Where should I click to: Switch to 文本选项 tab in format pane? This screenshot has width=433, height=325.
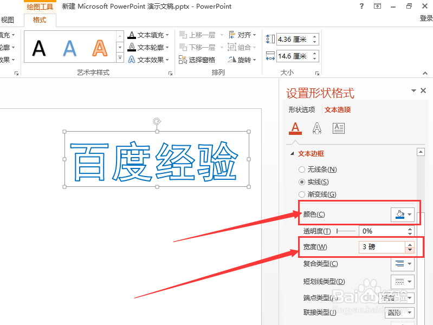coord(338,109)
